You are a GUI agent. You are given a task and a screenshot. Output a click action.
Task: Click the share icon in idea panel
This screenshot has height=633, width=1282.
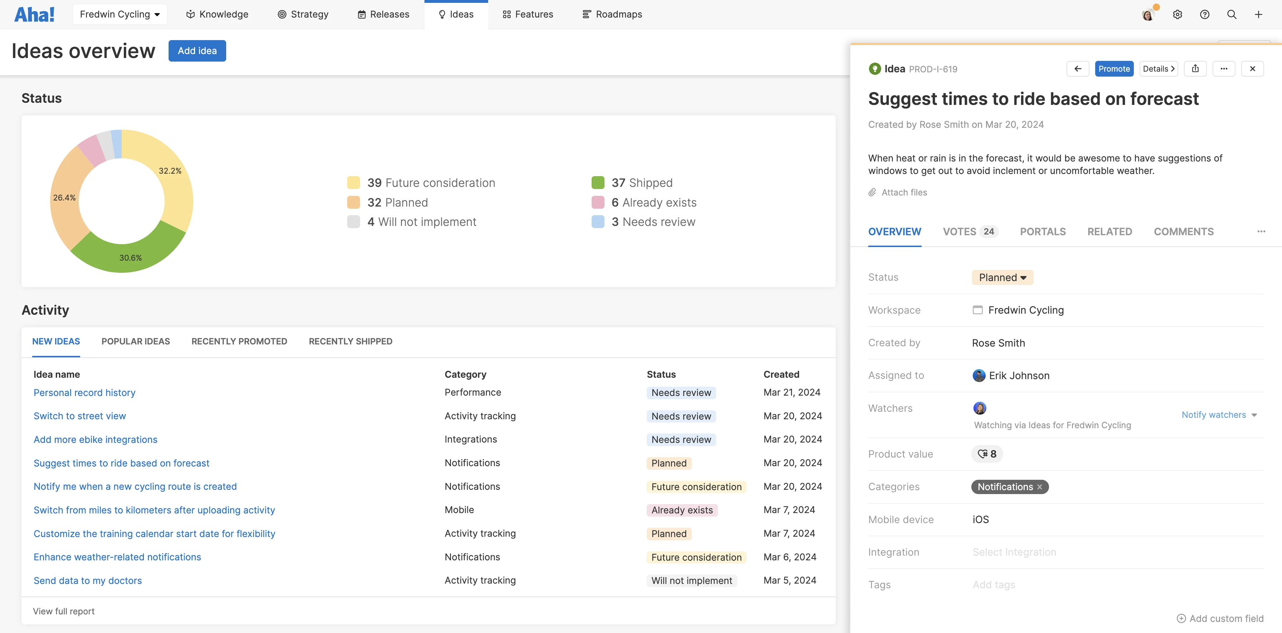click(1195, 69)
